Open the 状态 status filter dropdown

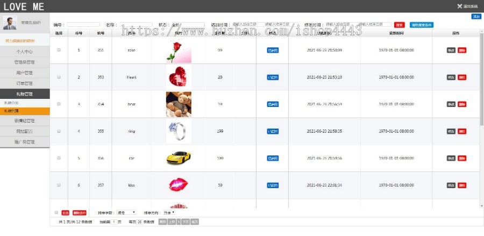coord(188,25)
